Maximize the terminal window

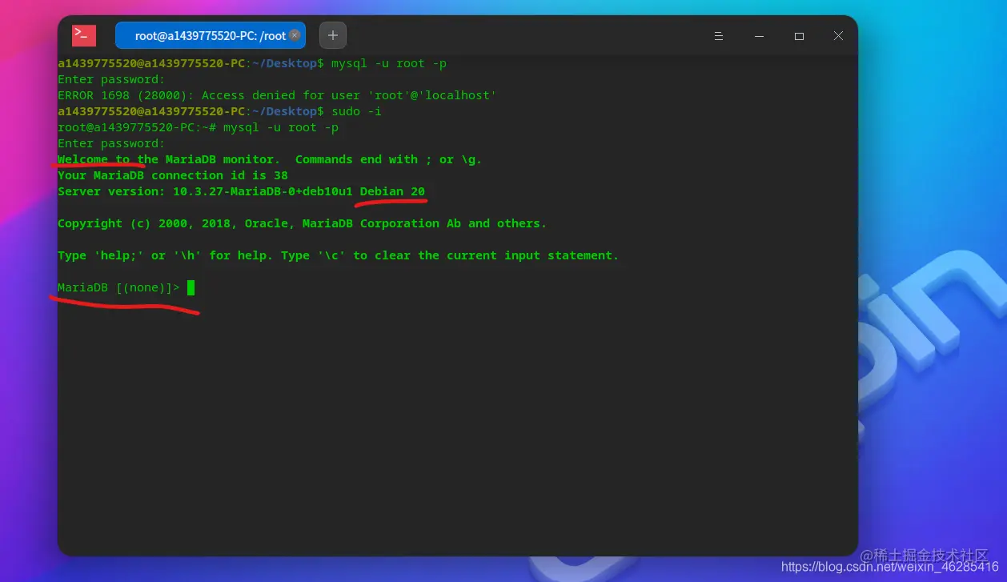pos(799,36)
